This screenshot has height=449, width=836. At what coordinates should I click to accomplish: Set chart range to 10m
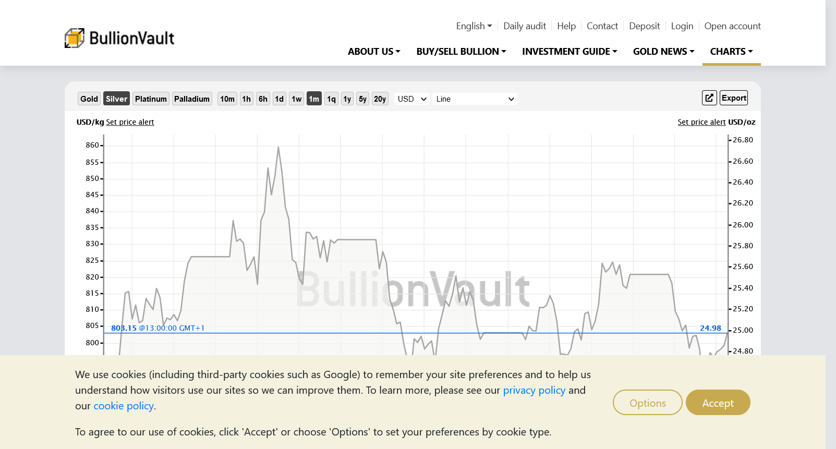[x=227, y=99]
